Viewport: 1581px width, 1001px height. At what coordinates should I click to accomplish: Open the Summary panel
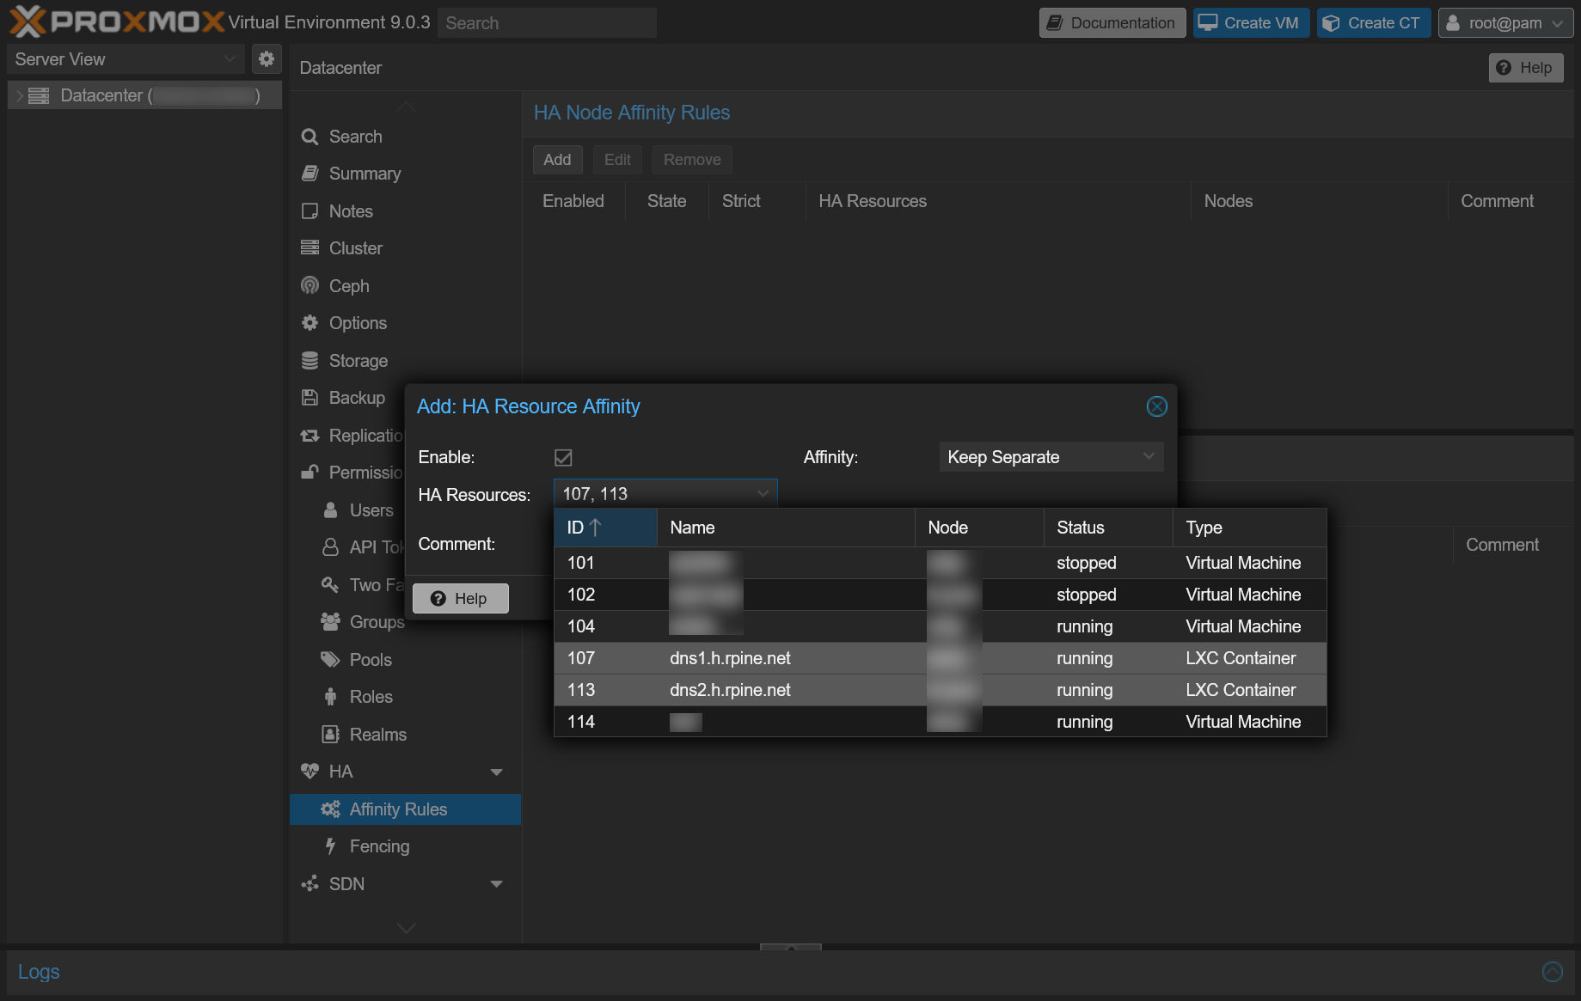pyautogui.click(x=365, y=174)
